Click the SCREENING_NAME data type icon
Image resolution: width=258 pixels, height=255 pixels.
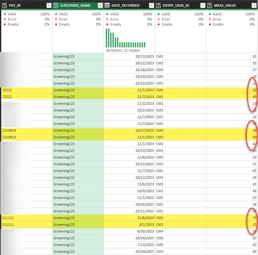[56, 5]
